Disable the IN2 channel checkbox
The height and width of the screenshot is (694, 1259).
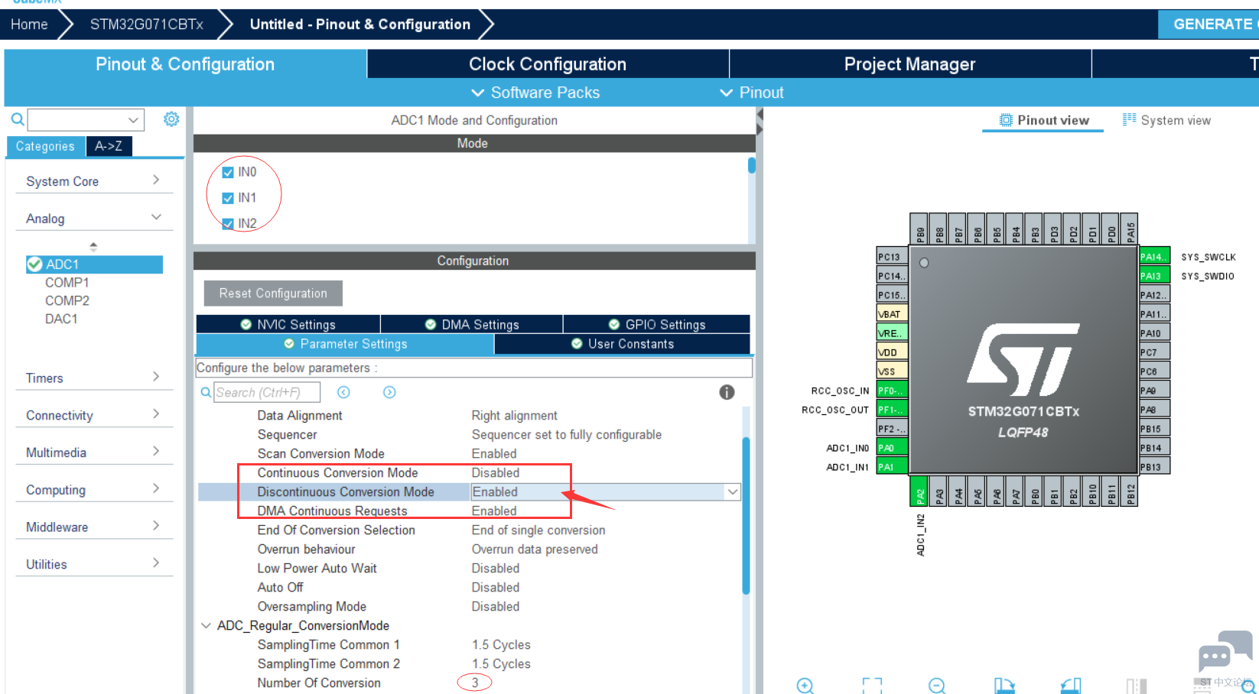click(228, 223)
